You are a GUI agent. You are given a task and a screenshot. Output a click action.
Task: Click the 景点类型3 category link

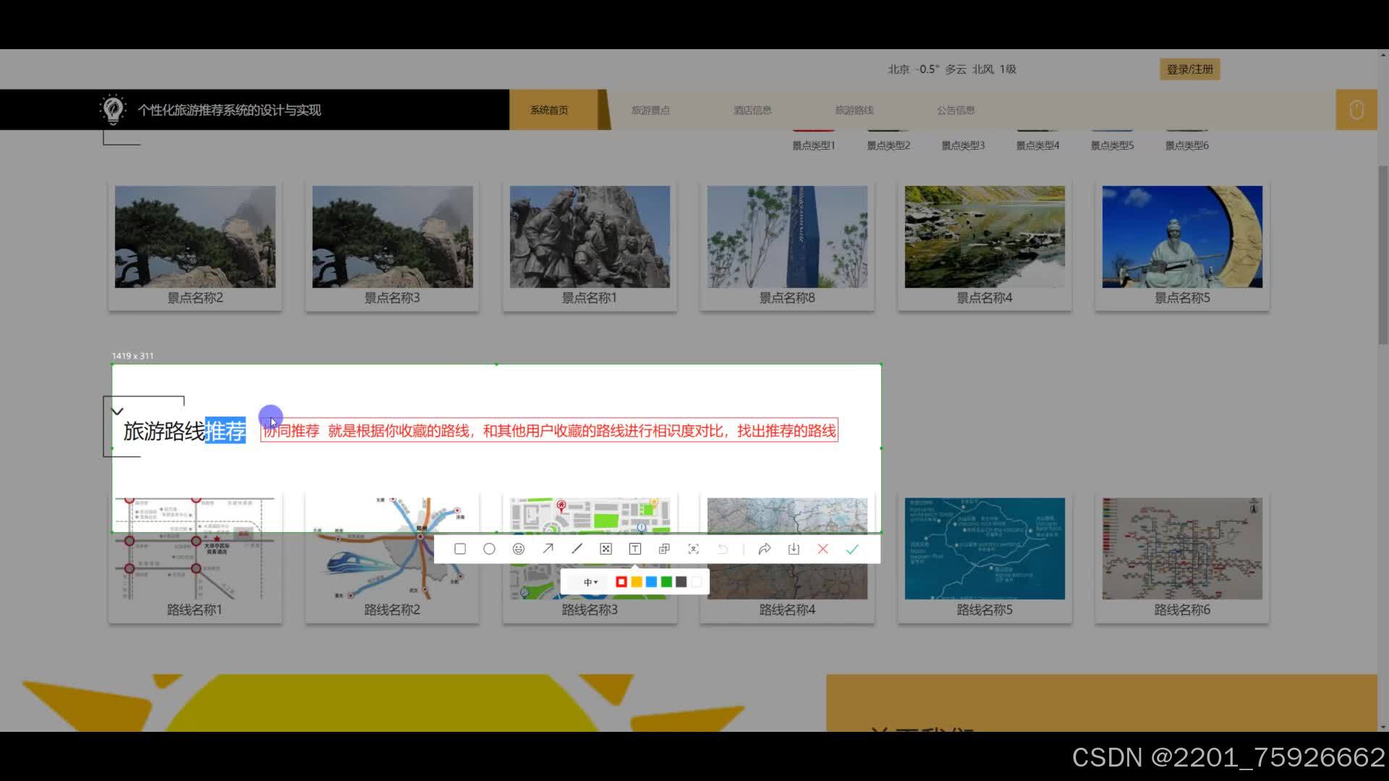coord(963,145)
